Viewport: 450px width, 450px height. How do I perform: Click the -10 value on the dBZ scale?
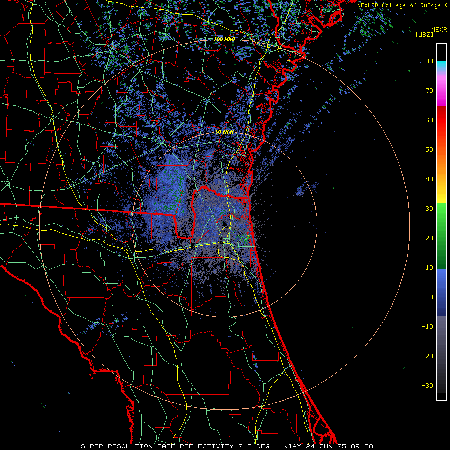tap(427, 327)
